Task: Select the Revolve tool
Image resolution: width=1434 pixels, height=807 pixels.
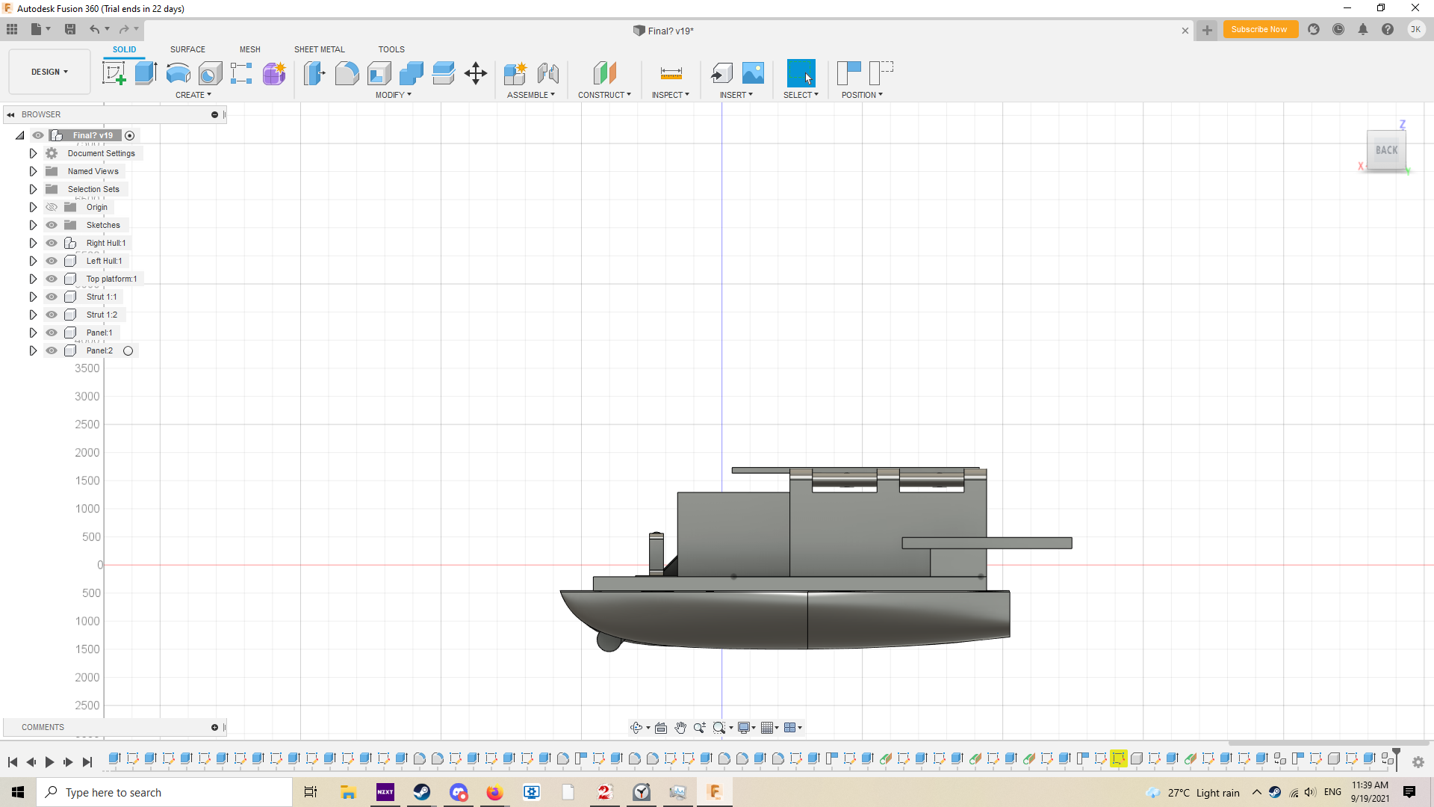Action: coord(178,73)
